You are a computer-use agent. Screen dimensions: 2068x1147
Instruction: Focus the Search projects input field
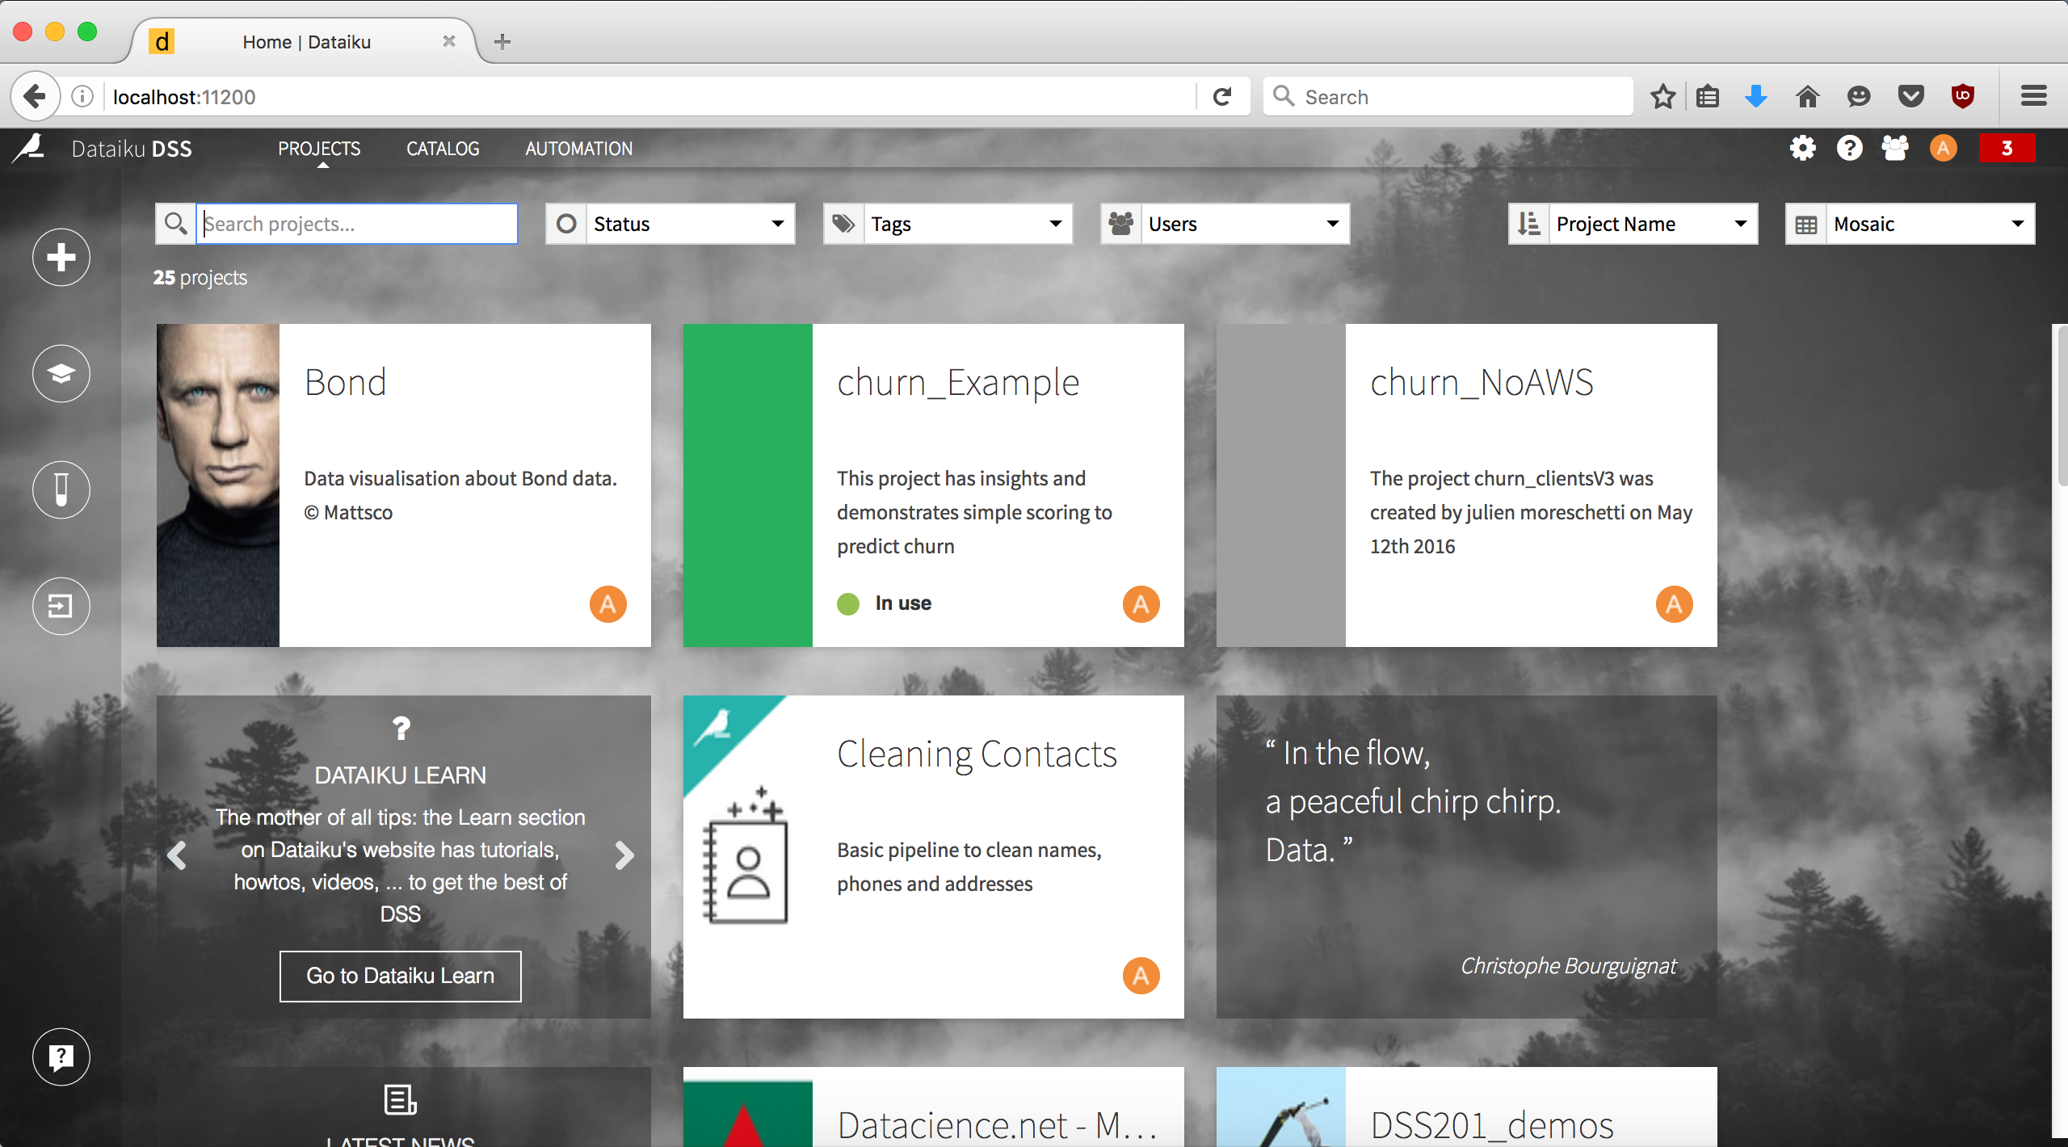[x=357, y=224]
